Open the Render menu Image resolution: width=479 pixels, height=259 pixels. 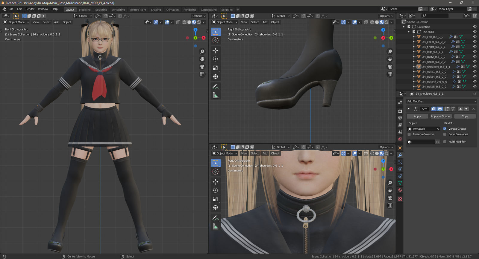pos(30,9)
